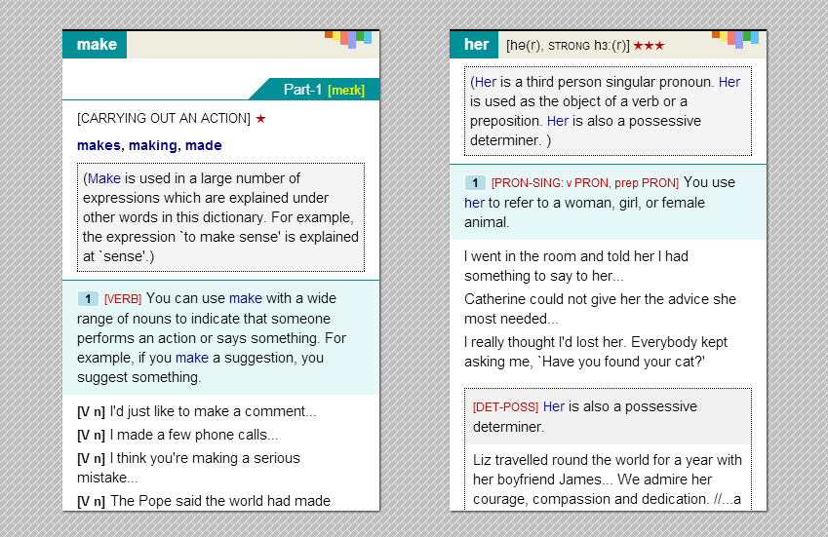Click the [PRON-SING: v PRON, prep PRON] label
The height and width of the screenshot is (537, 828).
(x=585, y=183)
